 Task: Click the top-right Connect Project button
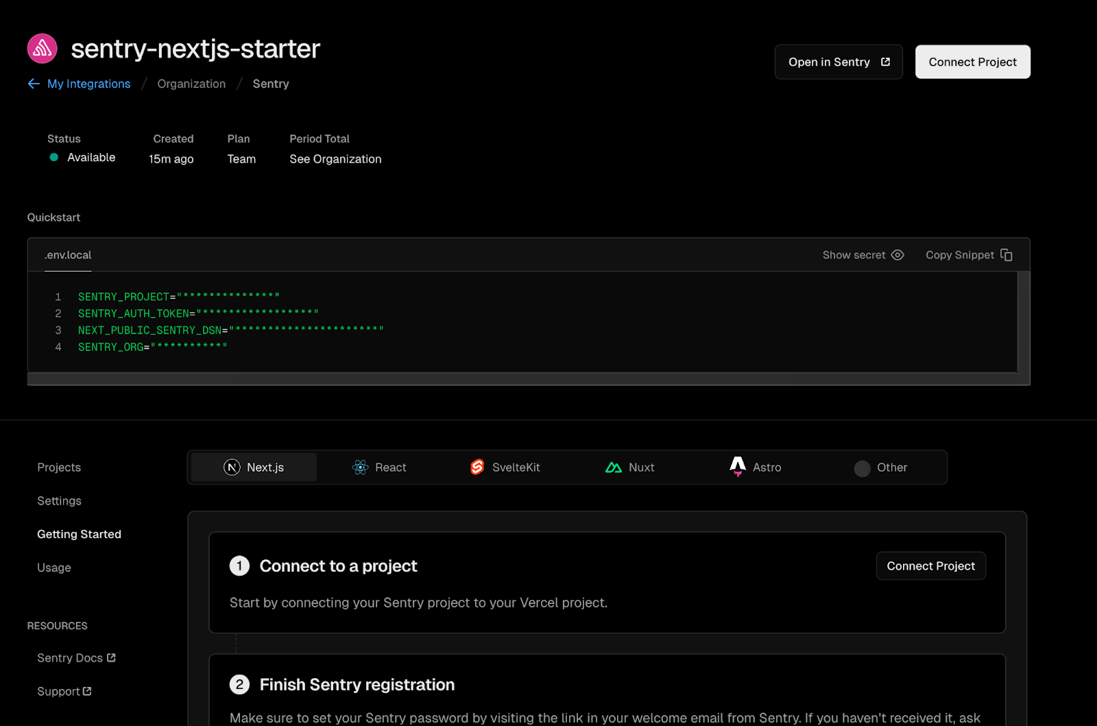(x=972, y=62)
